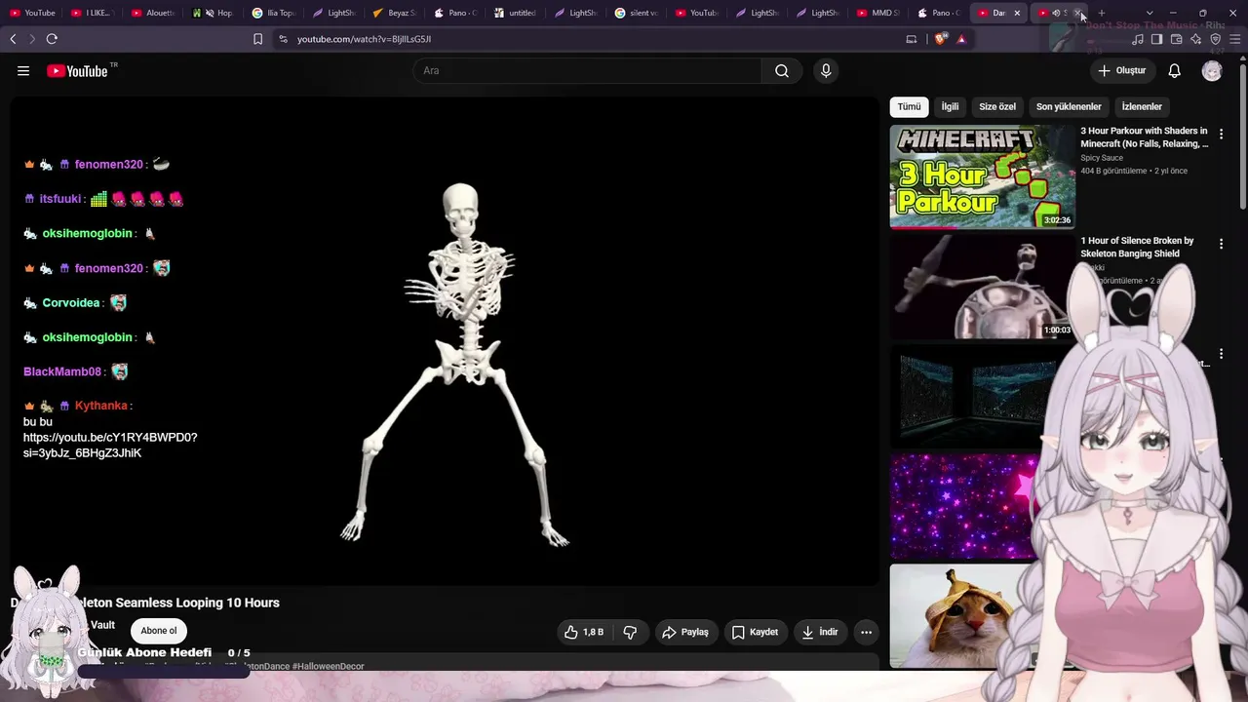Open a new browser tab
Screen dimensions: 1248x702
pos(1102,13)
